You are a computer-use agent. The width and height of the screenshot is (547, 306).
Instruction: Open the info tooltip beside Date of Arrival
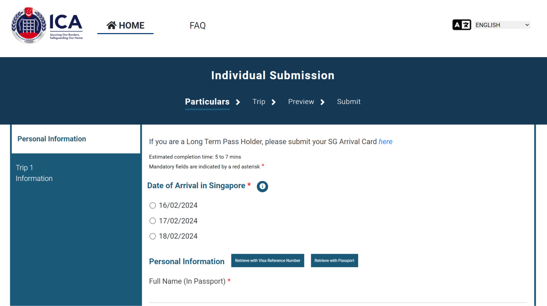click(262, 186)
